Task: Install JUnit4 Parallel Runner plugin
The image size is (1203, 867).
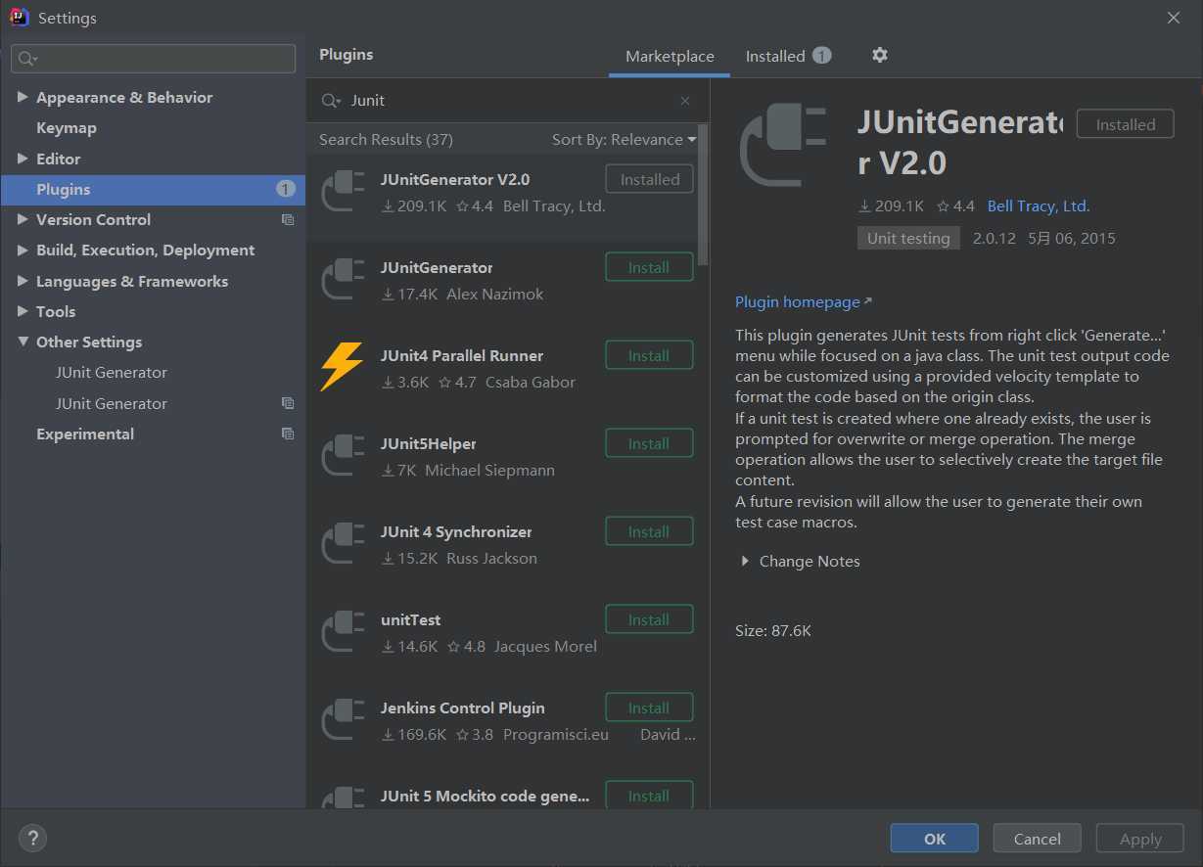Action: click(649, 355)
